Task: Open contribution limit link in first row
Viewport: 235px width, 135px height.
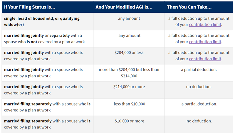Action: pos(205,25)
